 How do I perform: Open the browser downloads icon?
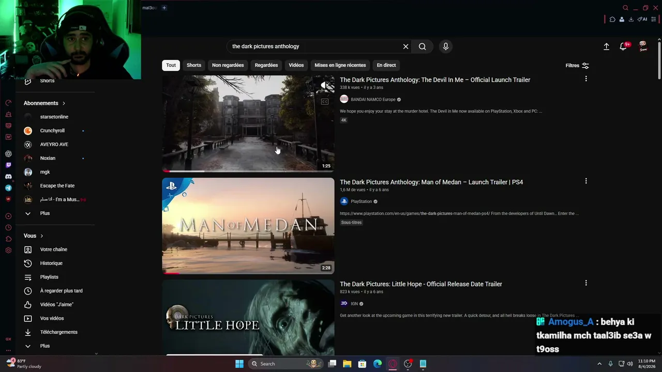[631, 20]
